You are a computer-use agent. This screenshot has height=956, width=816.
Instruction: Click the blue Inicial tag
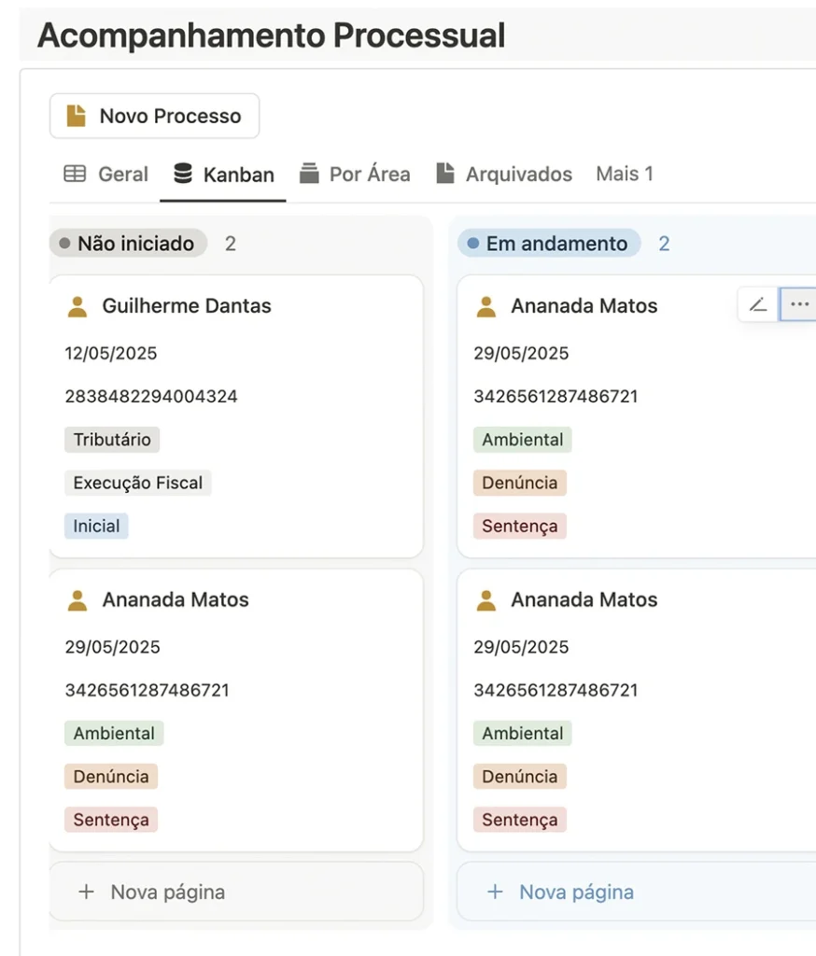pos(96,527)
